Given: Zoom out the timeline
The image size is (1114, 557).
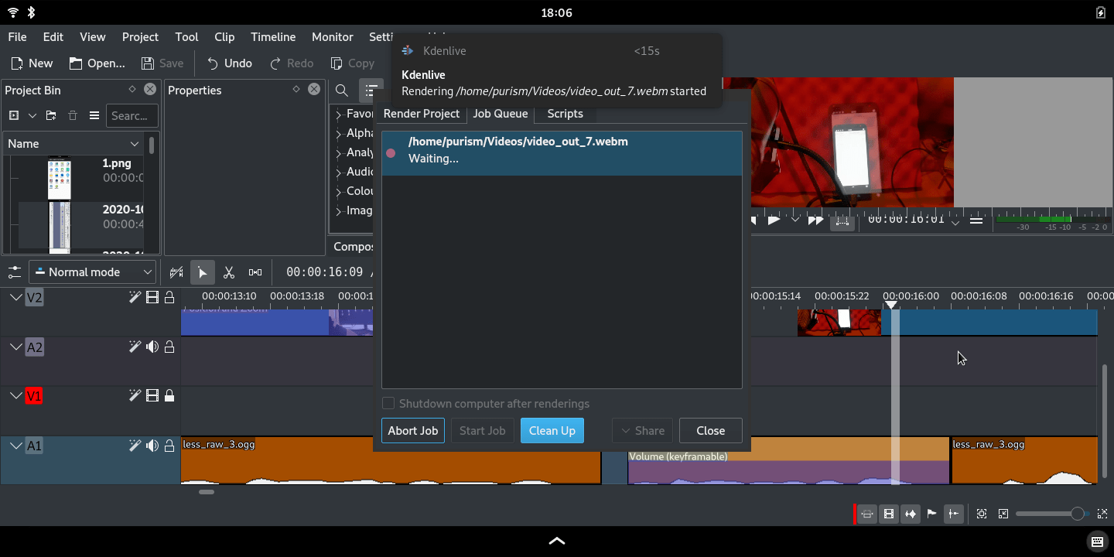Looking at the screenshot, I should tap(1003, 514).
